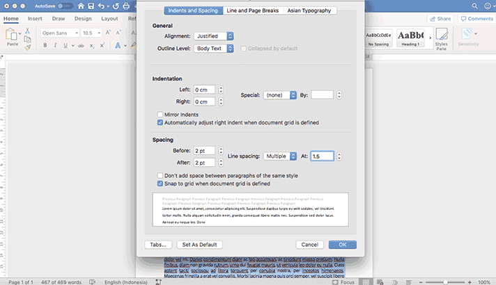Switch to Focus mode in status bar
The image size is (496, 285).
[x=343, y=282]
